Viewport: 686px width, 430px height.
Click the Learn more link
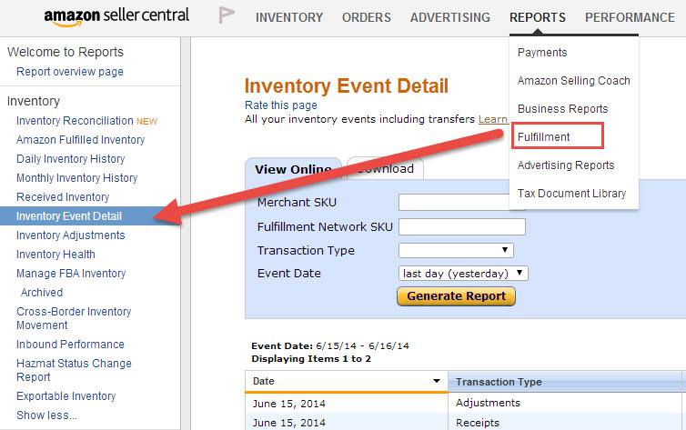pos(492,119)
